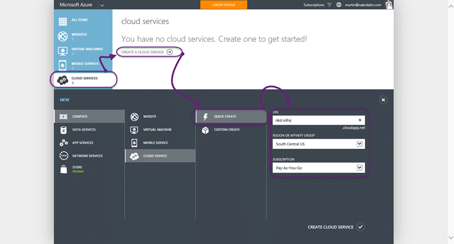This screenshot has height=244, width=454.
Task: Open the All Items grid icon
Action: click(62, 22)
